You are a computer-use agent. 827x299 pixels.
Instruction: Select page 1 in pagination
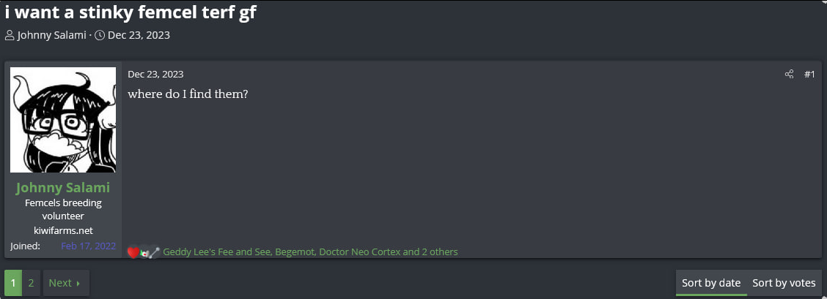(x=13, y=283)
